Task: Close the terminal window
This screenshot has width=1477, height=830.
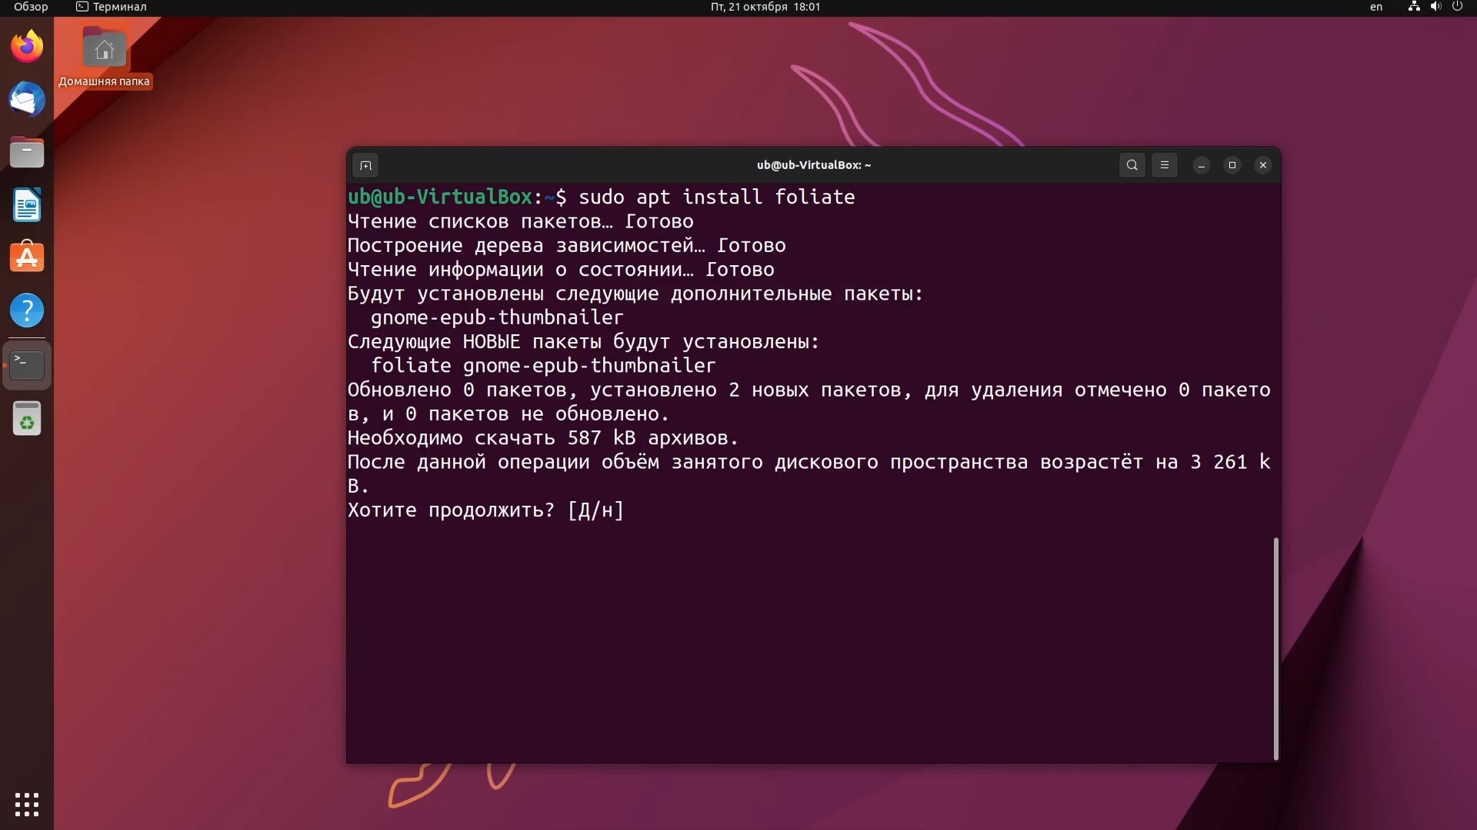Action: pos(1262,165)
